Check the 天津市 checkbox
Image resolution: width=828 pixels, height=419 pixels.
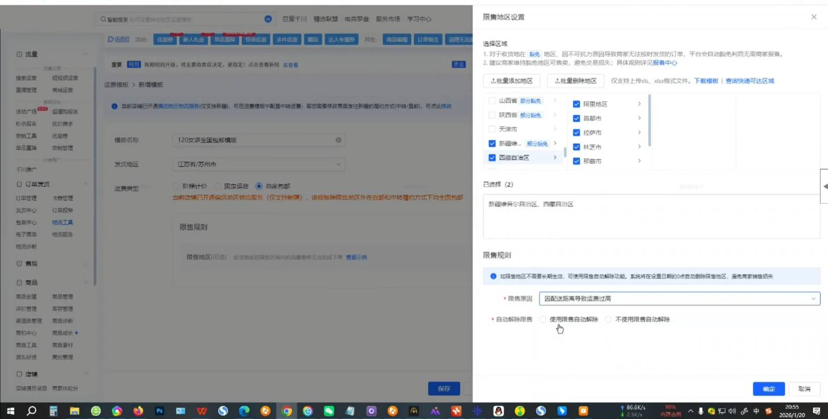[492, 129]
